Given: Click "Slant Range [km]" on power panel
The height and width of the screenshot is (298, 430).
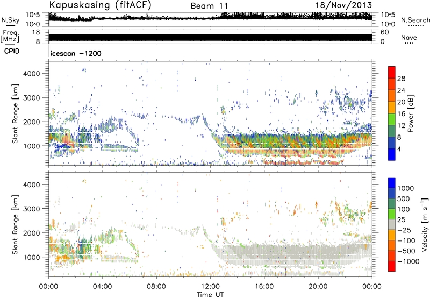Looking at the screenshot, I should [15, 113].
